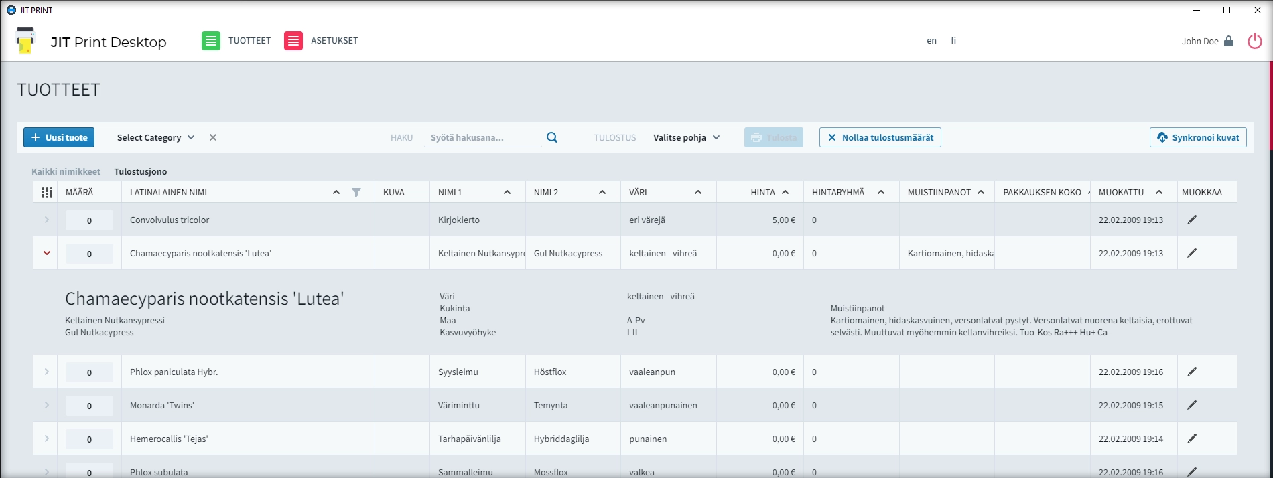The height and width of the screenshot is (478, 1273).
Task: Click filter funnel in Latinalainen nimi column
Action: click(x=356, y=193)
